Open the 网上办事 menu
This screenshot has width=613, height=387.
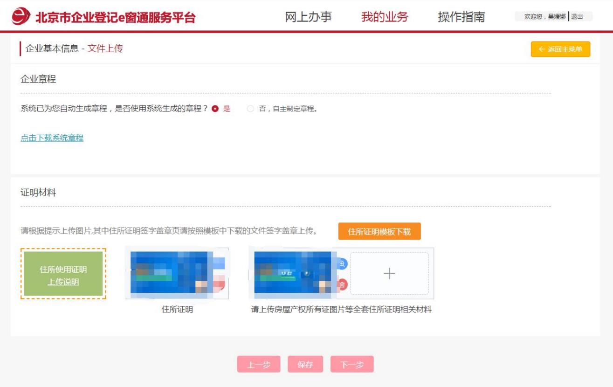pyautogui.click(x=308, y=17)
